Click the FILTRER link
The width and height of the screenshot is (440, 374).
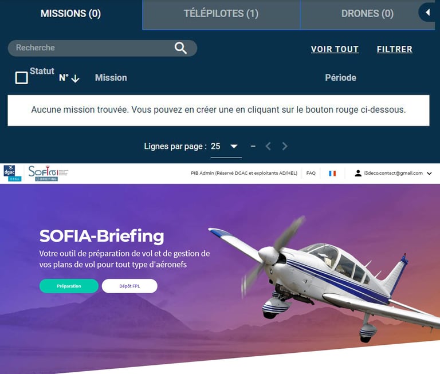[395, 49]
